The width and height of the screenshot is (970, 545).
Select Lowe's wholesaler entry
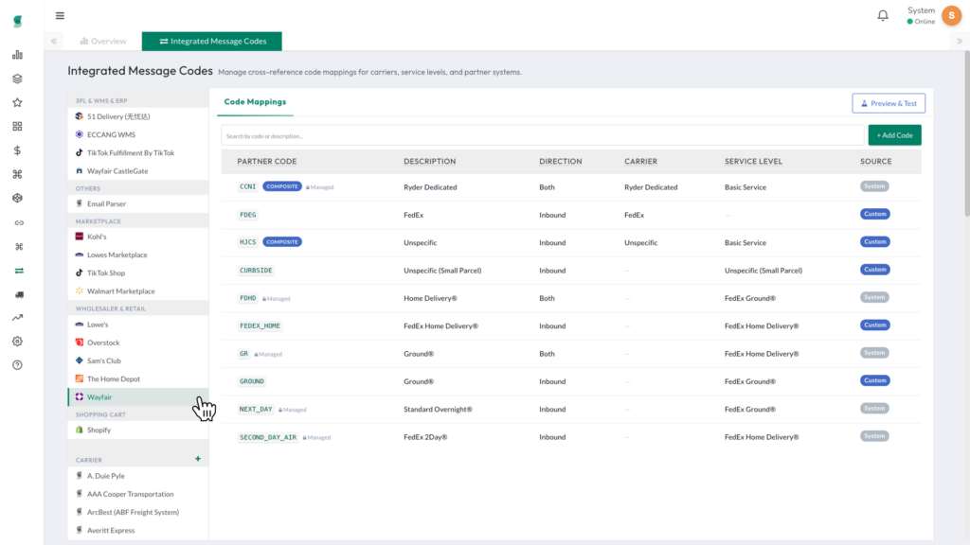138,325
